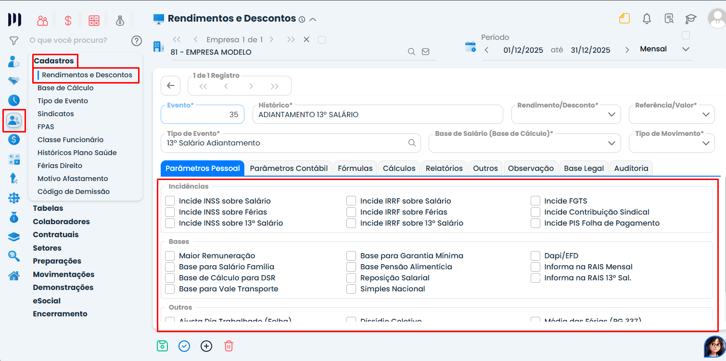Screen dimensions: 726x361
Task: Click the Histórico input field
Action: (x=377, y=115)
